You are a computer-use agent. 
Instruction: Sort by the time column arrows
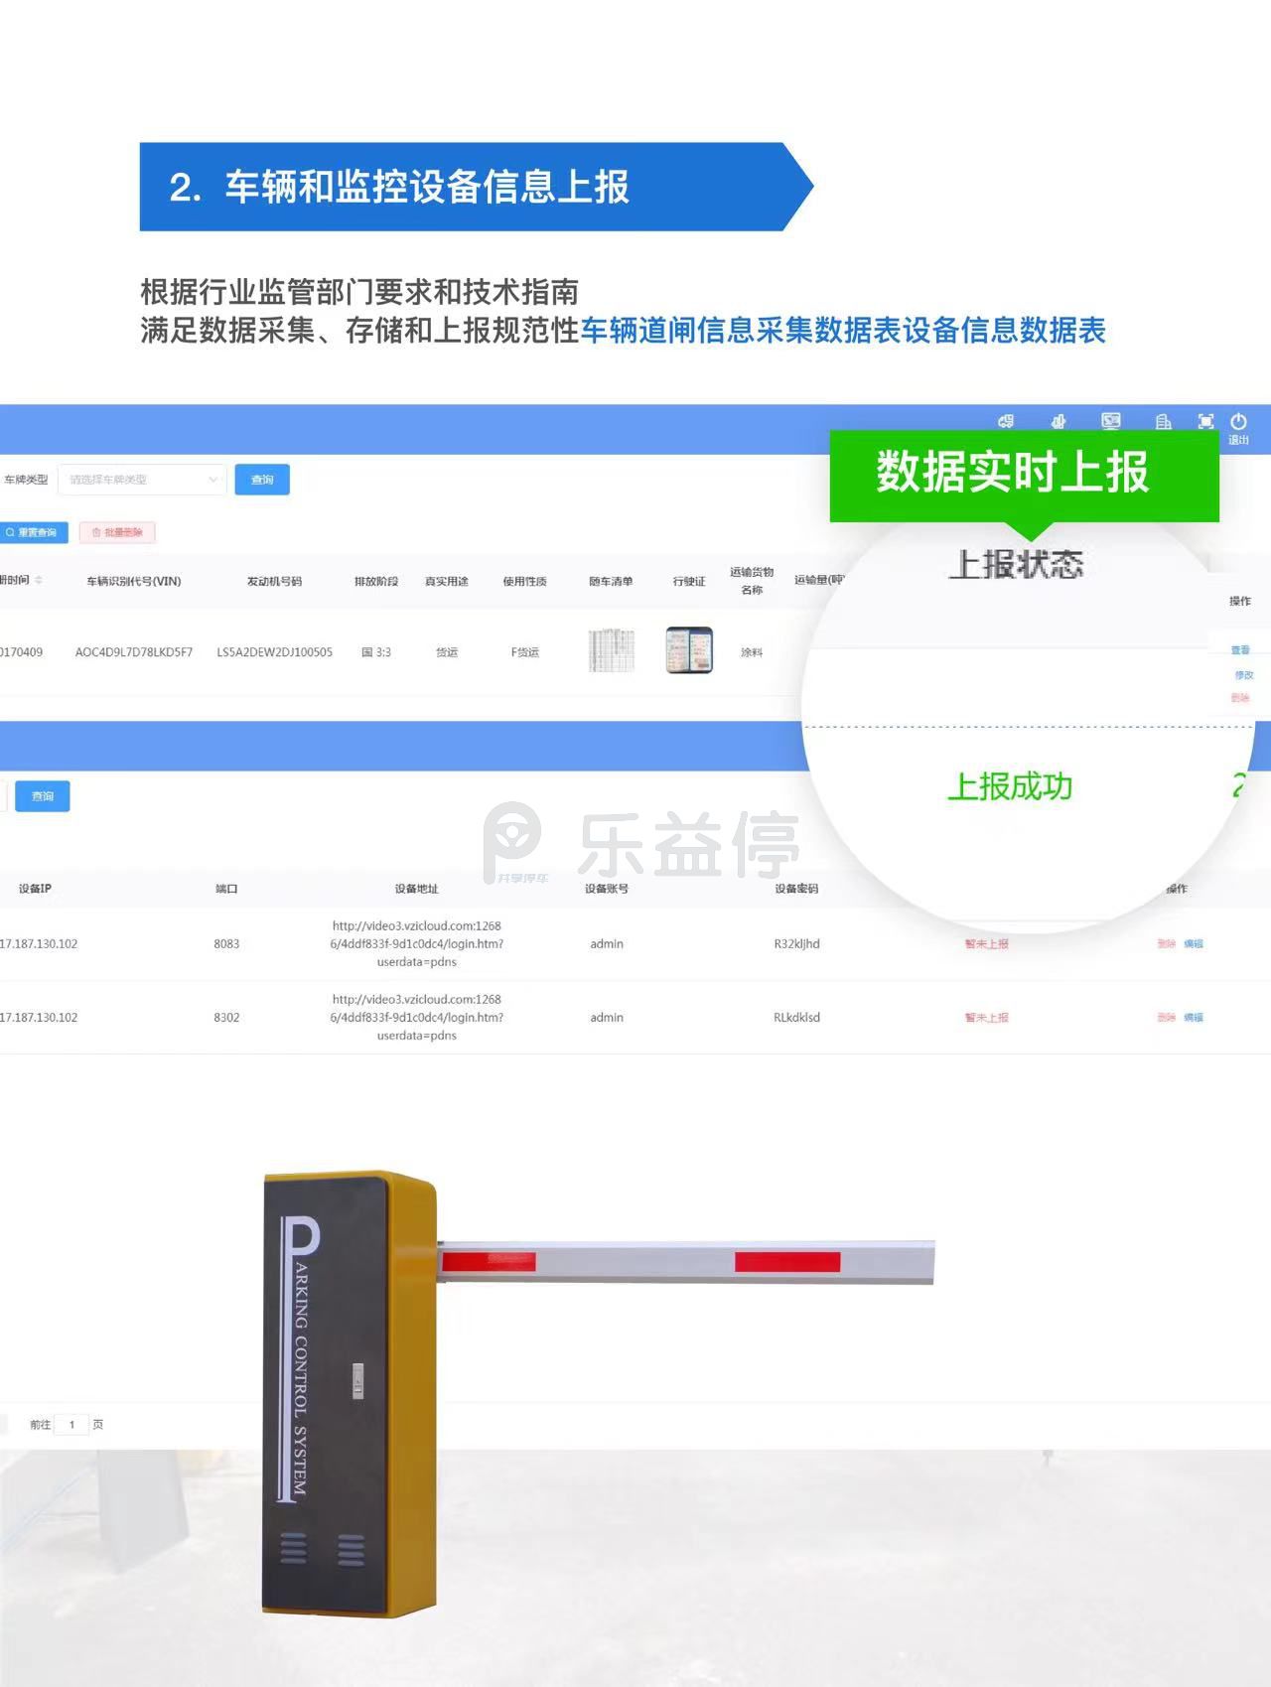pos(39,580)
